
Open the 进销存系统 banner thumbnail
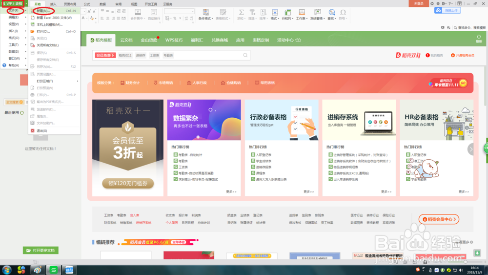point(359,120)
